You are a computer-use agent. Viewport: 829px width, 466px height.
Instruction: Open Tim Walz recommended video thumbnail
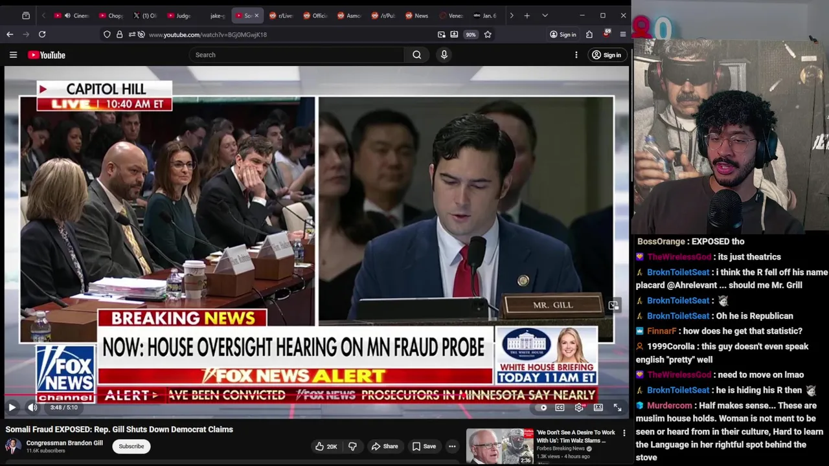click(x=499, y=447)
